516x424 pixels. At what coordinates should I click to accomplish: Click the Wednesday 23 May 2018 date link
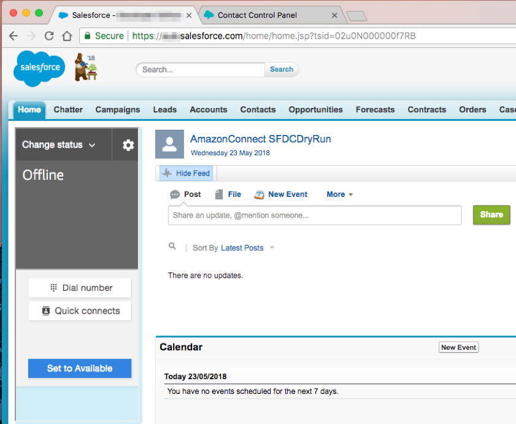(x=230, y=153)
